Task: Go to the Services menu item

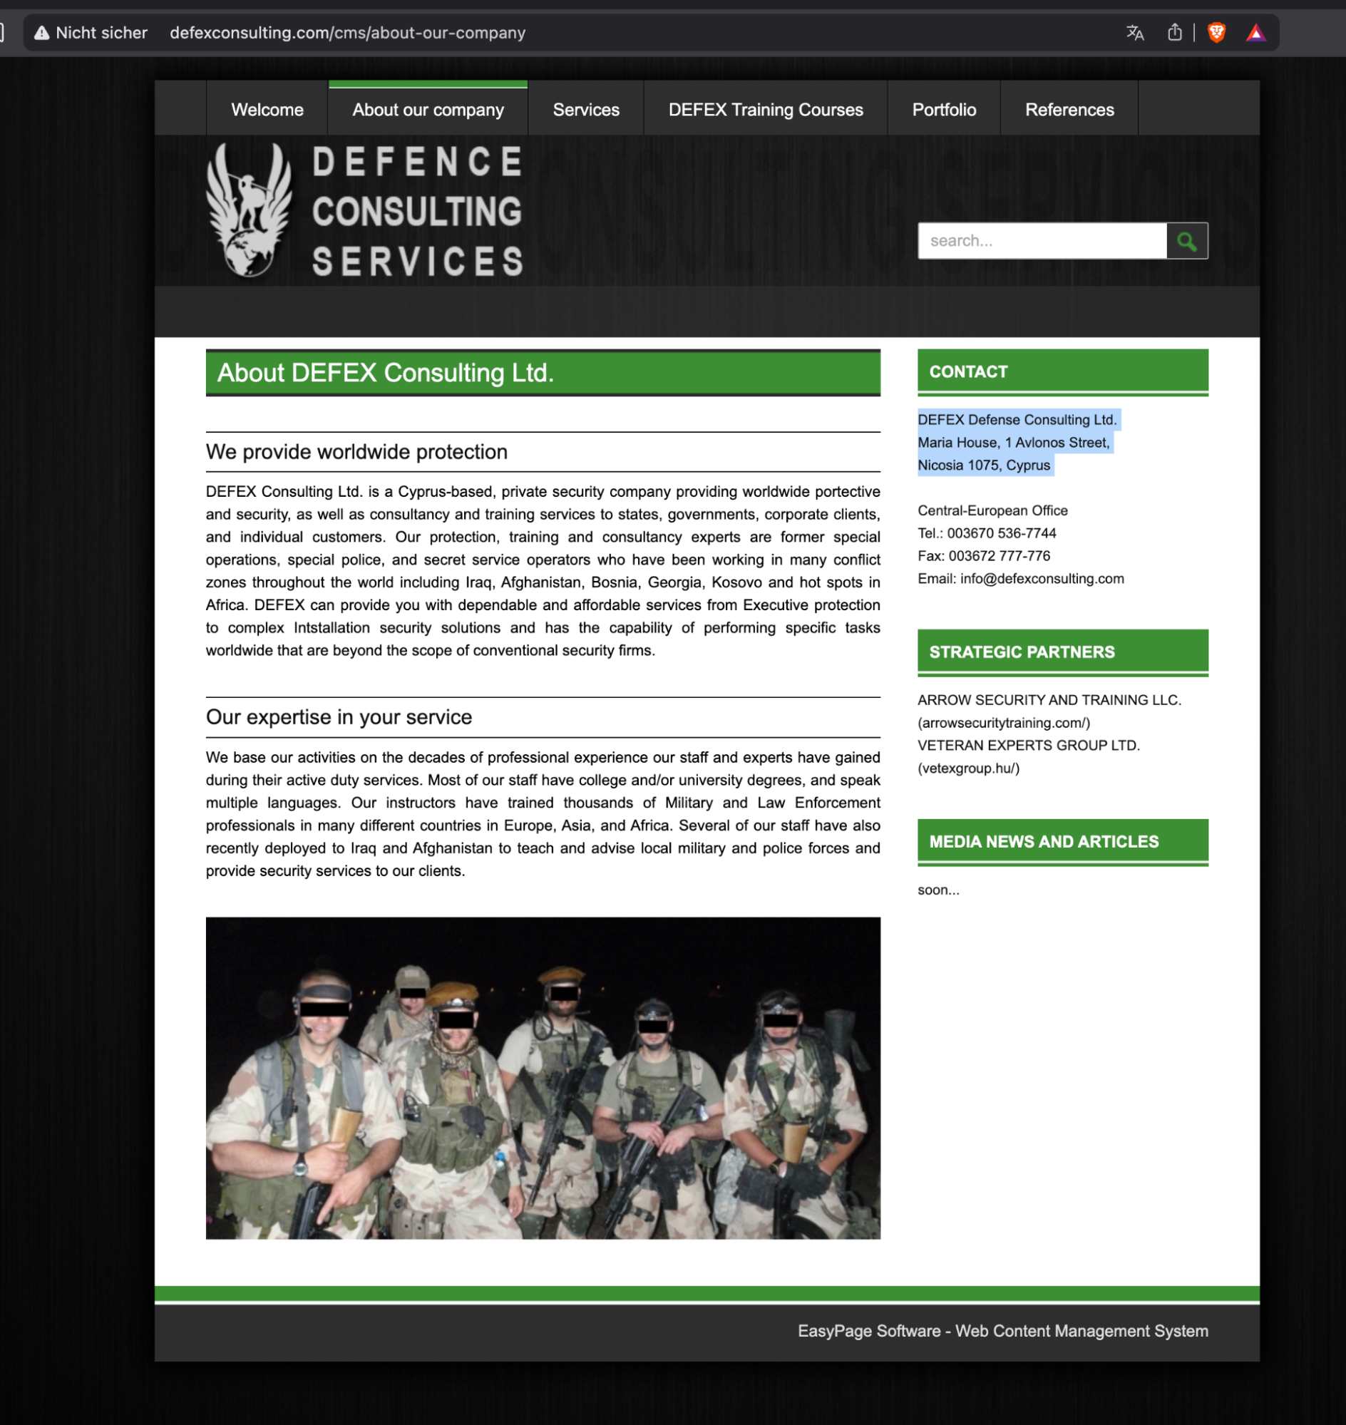Action: pyautogui.click(x=585, y=110)
